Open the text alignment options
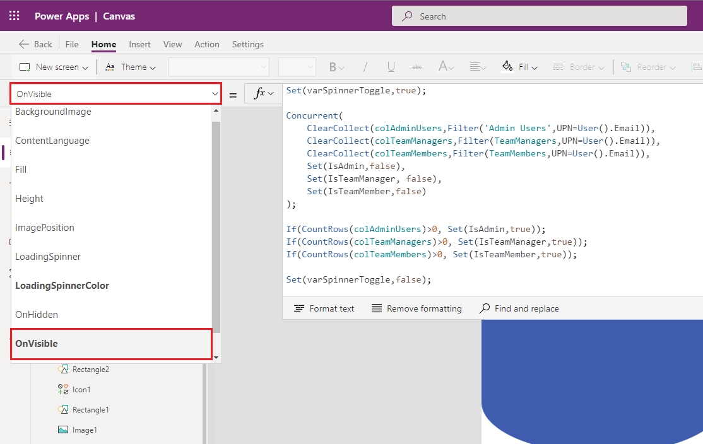Viewport: 703px width, 444px height. pyautogui.click(x=478, y=67)
